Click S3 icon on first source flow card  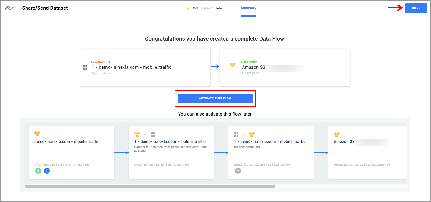(37, 134)
